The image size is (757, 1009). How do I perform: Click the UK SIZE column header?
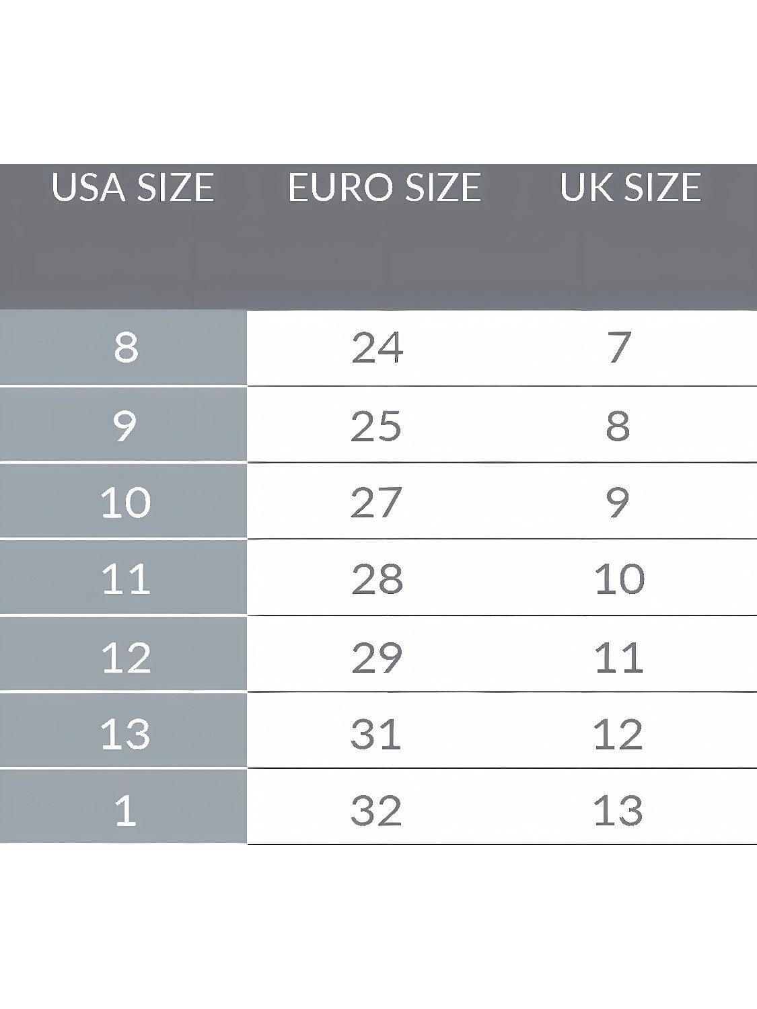pos(630,187)
